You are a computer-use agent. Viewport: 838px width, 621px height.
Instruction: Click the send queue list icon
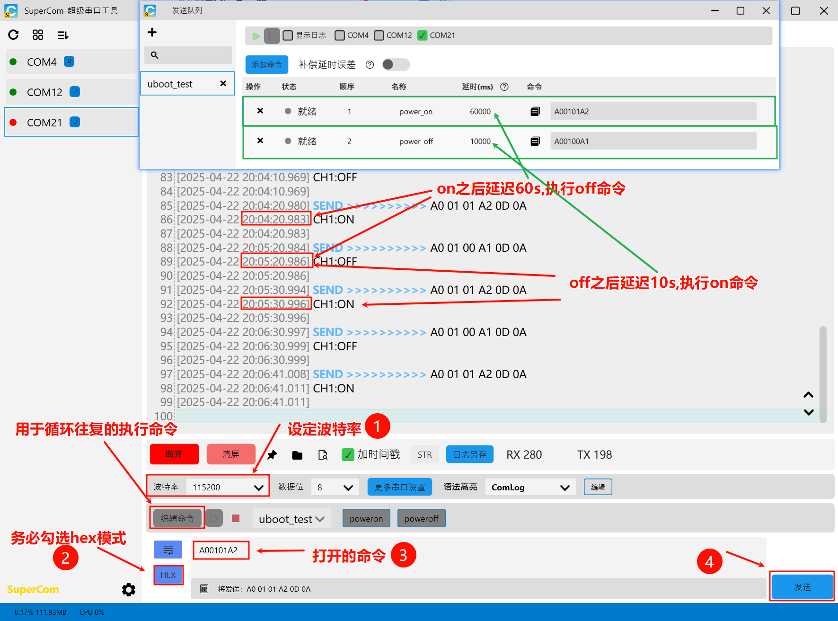[62, 35]
